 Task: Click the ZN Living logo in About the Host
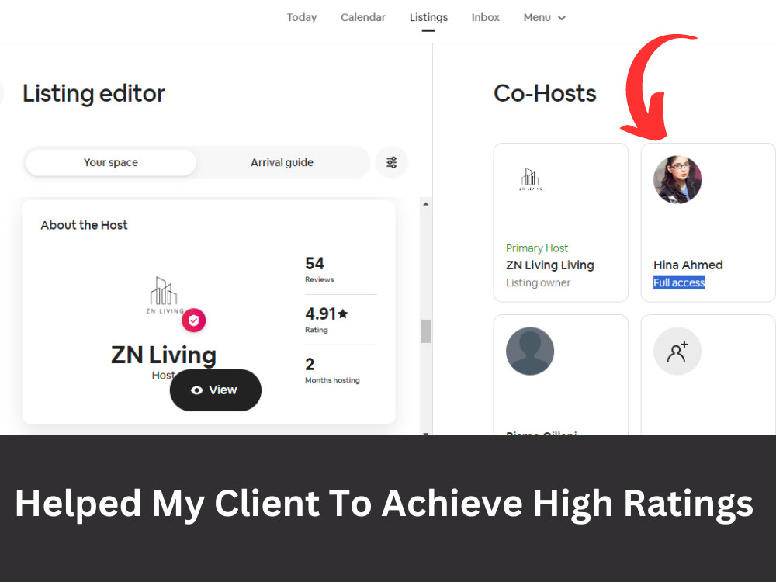click(x=165, y=295)
